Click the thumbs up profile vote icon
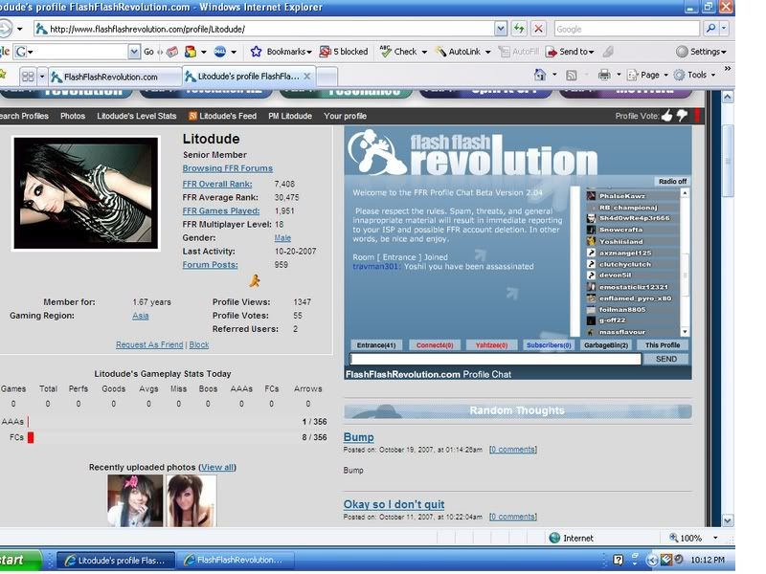Viewport: 766px width, 574px height. pyautogui.click(x=667, y=116)
